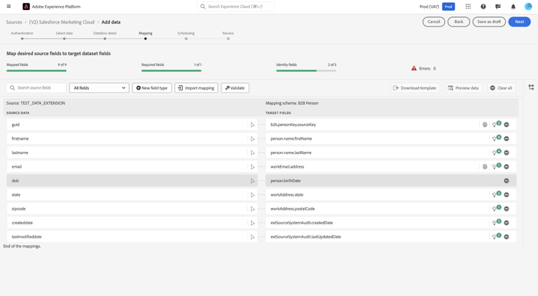538x296 pixels.
Task: Proceed with the Next button
Action: pyautogui.click(x=519, y=22)
